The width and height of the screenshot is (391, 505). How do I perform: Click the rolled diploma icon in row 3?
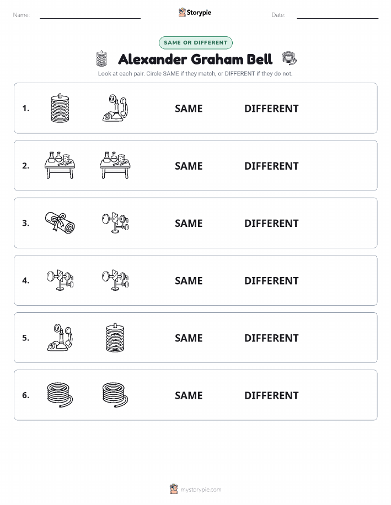tap(60, 223)
